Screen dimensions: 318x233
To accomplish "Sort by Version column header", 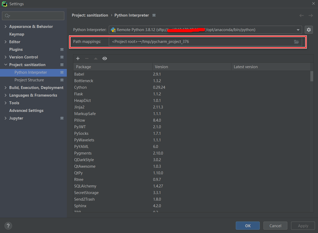I will click(192, 67).
